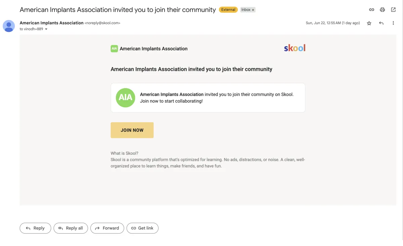Click the Get link button
Viewport: 403px width, 246px height.
pos(142,228)
